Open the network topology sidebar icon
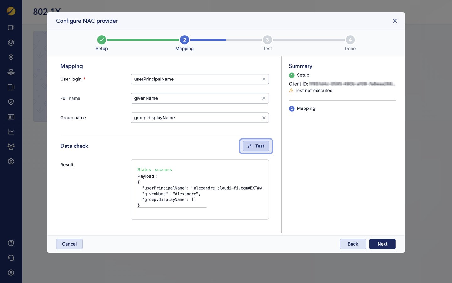452x283 pixels. click(x=11, y=72)
